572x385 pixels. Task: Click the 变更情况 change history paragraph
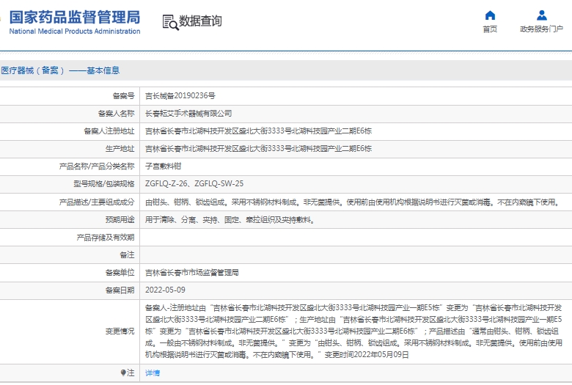(x=353, y=331)
